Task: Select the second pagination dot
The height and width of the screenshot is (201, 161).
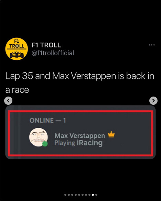Action: pos(69,195)
